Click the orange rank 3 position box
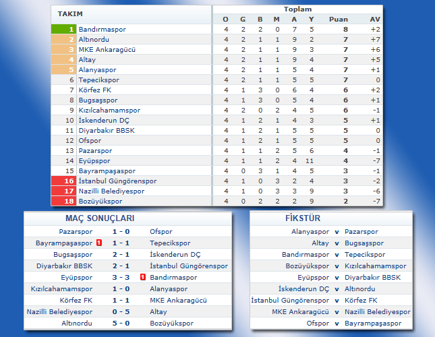This screenshot has width=435, height=337. pos(63,50)
